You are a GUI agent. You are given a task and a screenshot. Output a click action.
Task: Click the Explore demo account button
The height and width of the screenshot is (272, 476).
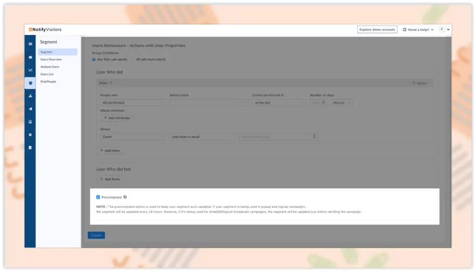[x=377, y=30]
